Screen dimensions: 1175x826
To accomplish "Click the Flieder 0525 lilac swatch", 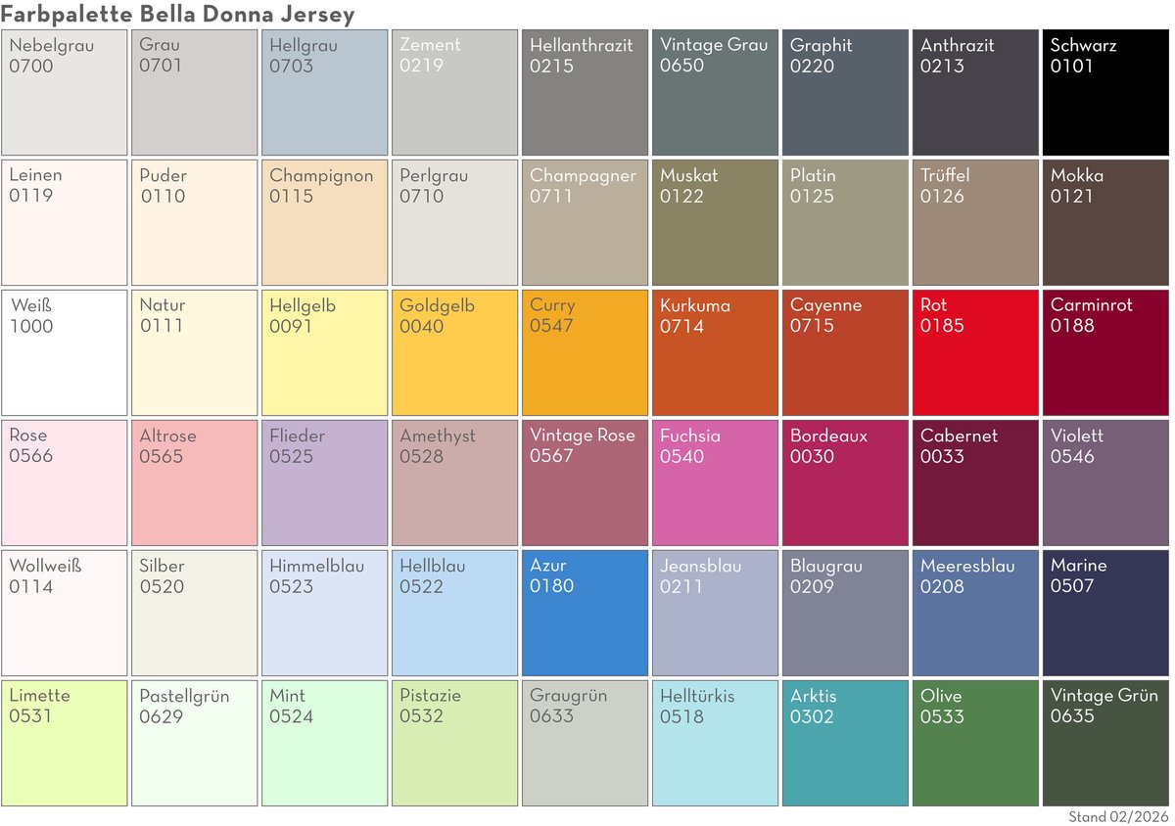I will [x=325, y=482].
